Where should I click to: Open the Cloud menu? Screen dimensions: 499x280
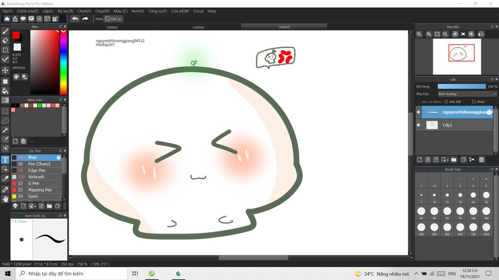coord(198,11)
